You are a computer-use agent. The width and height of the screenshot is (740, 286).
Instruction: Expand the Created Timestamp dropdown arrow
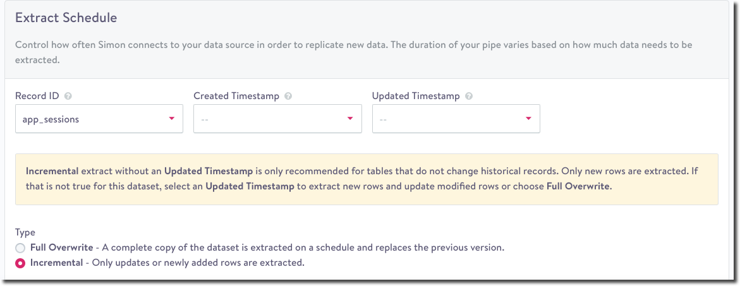[350, 119]
